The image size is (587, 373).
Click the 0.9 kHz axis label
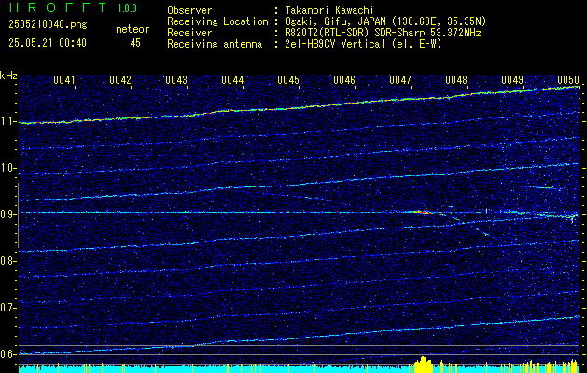7,214
